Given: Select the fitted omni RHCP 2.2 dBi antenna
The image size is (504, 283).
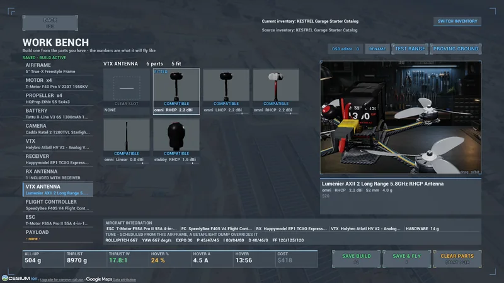Looking at the screenshot, I should click(176, 91).
